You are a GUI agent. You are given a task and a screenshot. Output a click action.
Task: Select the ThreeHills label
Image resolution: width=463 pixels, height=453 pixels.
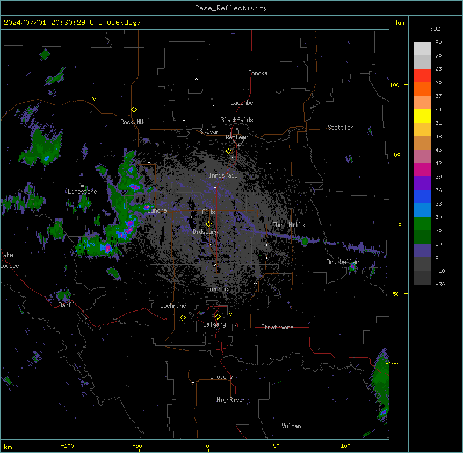tap(288, 225)
